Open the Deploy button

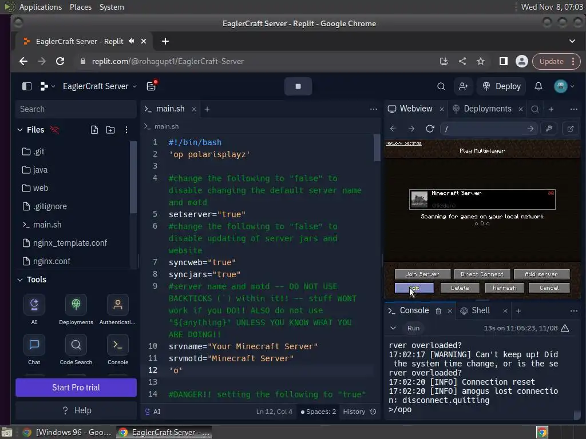point(501,87)
